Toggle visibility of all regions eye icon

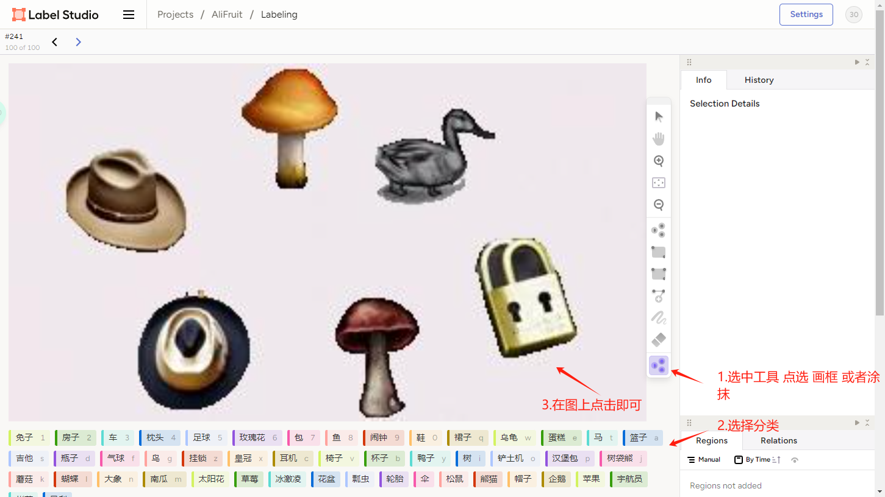tap(794, 460)
